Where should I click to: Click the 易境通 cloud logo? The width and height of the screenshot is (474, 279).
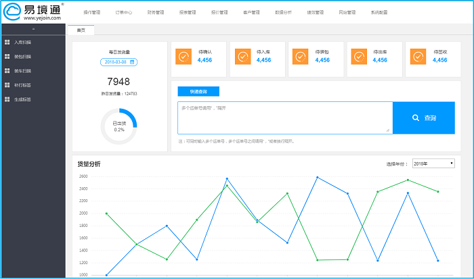(12, 12)
